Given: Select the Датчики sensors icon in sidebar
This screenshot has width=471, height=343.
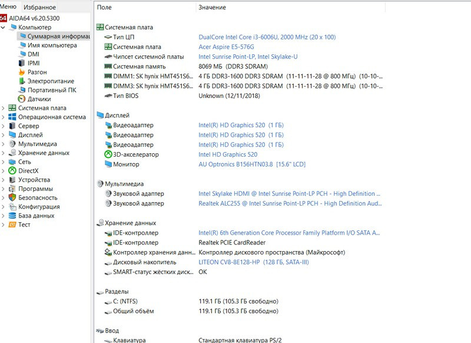Looking at the screenshot, I should tap(21, 99).
